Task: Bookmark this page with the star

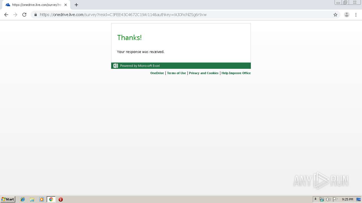Action: (x=335, y=15)
